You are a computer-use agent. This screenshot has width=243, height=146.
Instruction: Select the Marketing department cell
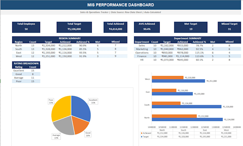pos(142,49)
